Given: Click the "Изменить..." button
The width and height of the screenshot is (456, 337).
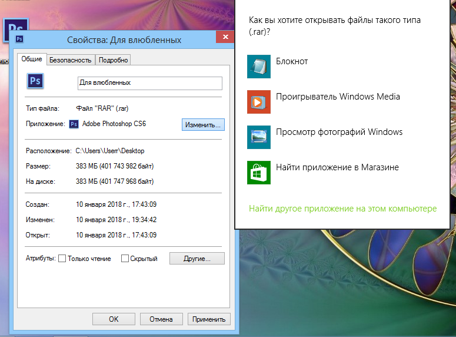Looking at the screenshot, I should coord(203,125).
